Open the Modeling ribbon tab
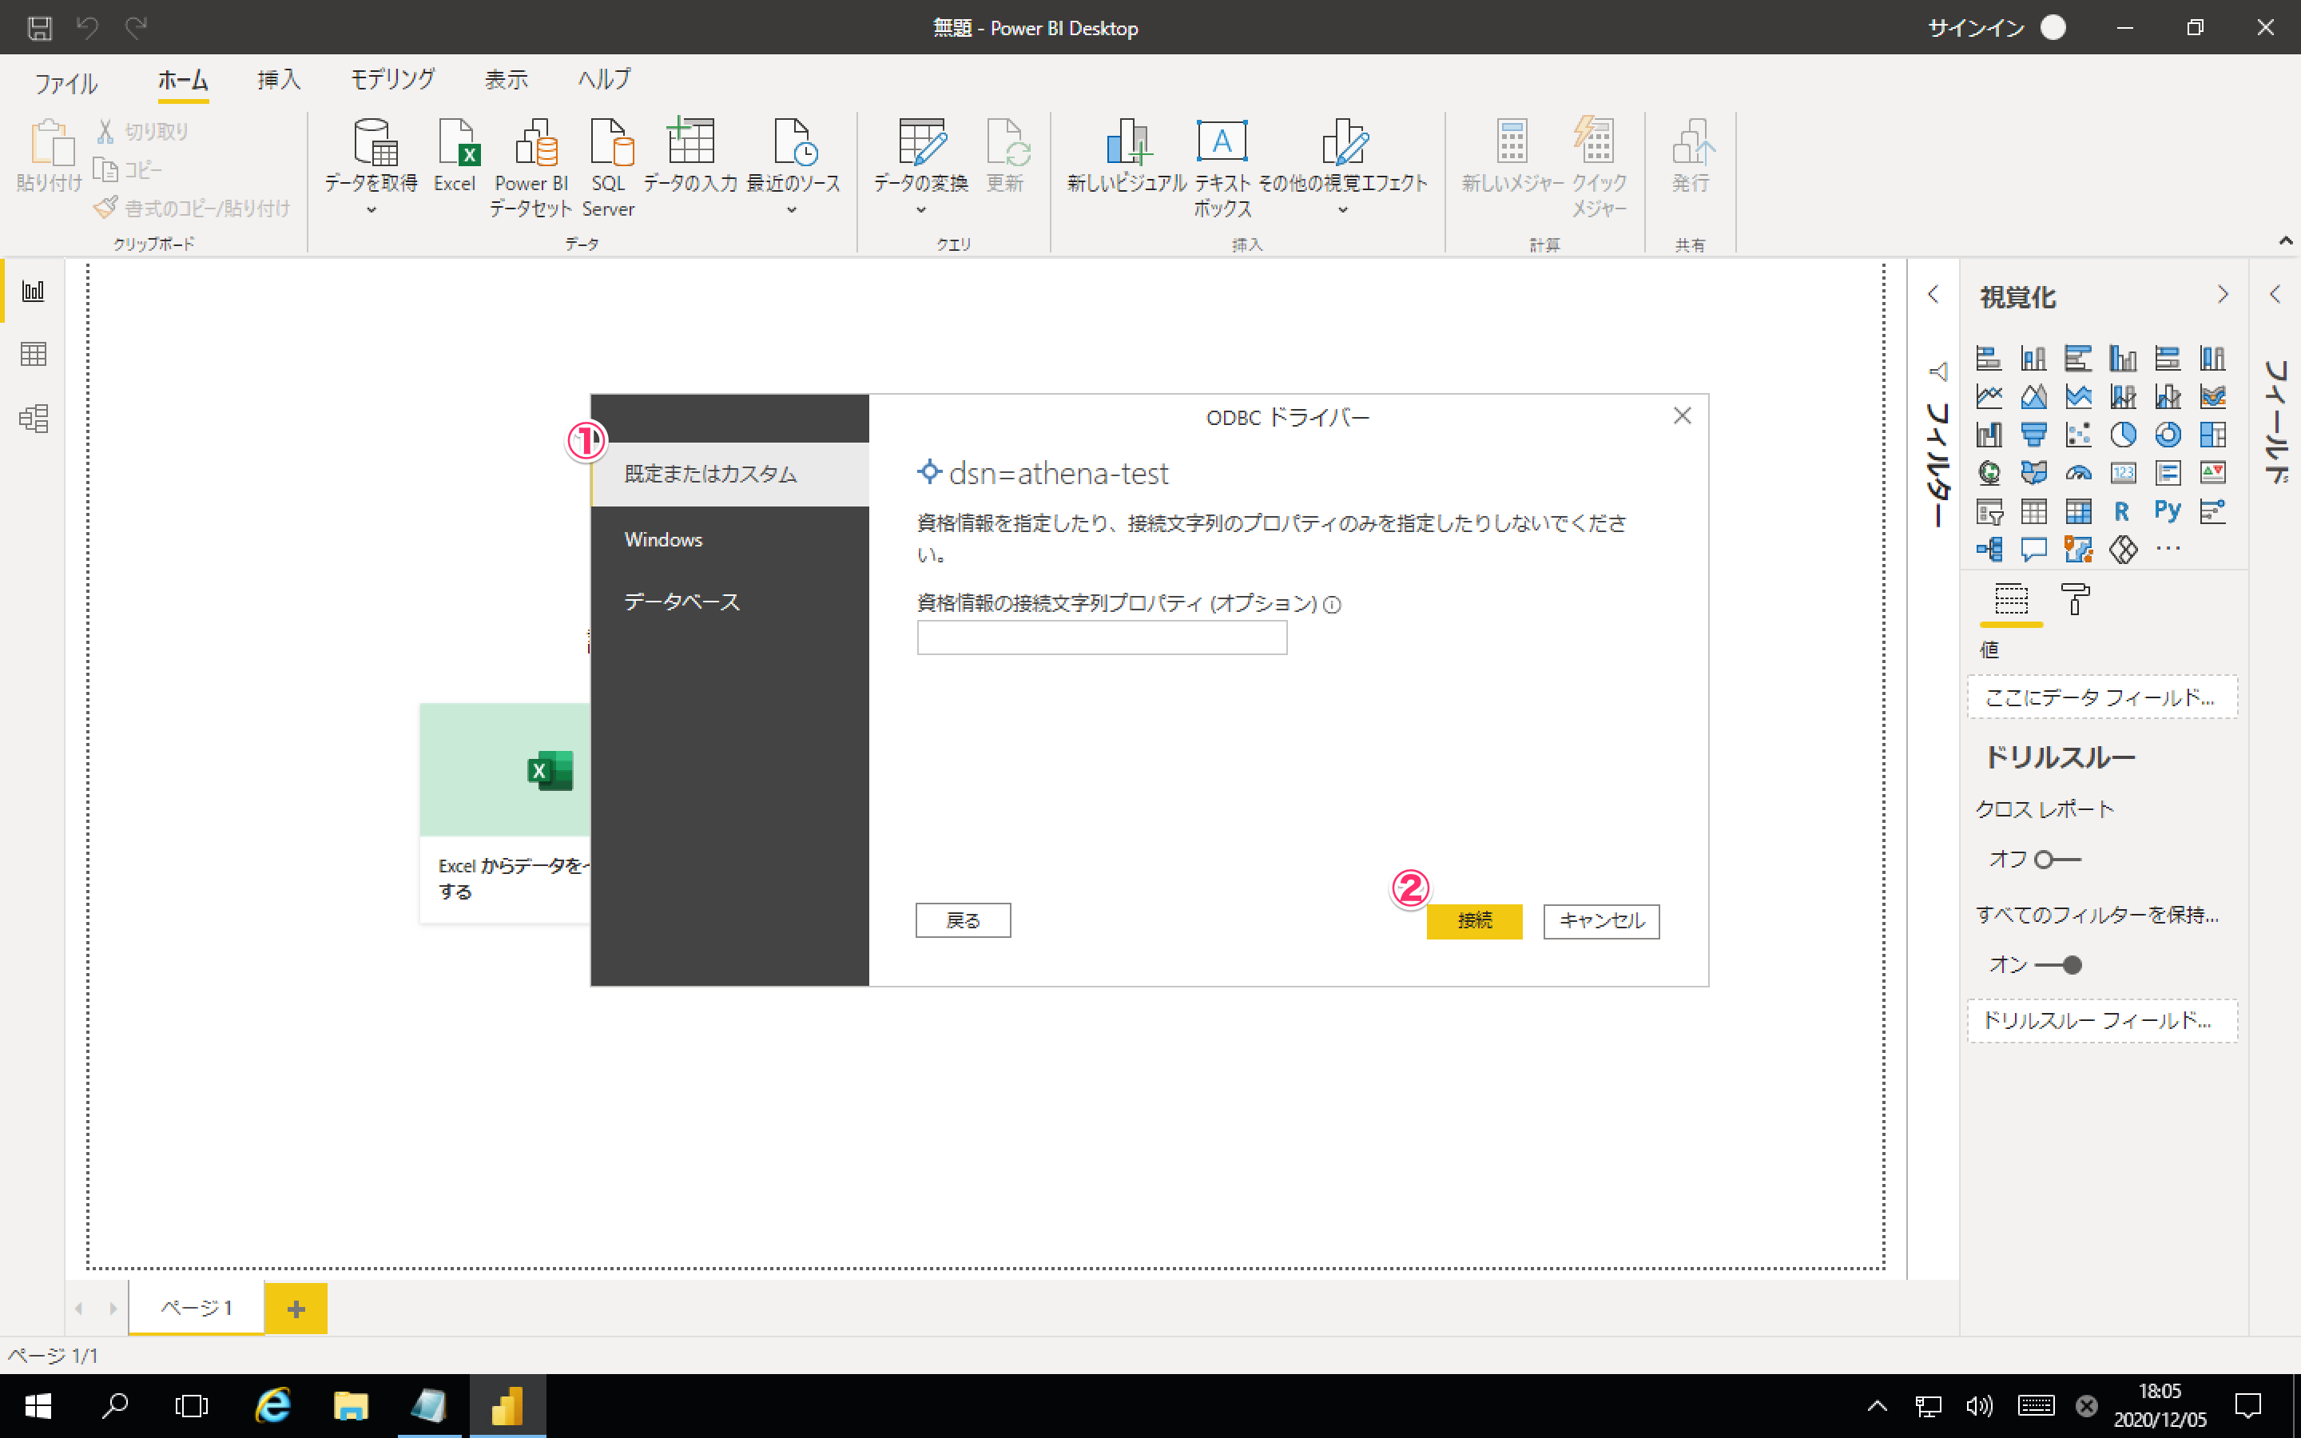Image resolution: width=2301 pixels, height=1438 pixels. point(391,80)
